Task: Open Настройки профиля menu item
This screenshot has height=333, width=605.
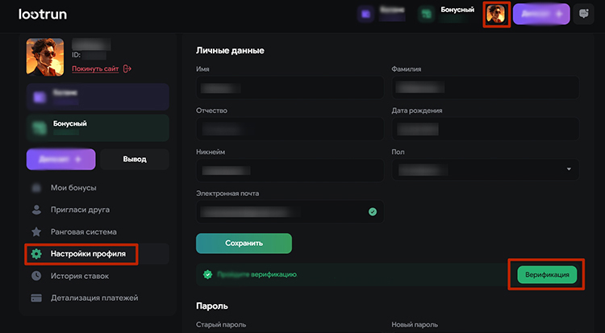Action: (98, 254)
